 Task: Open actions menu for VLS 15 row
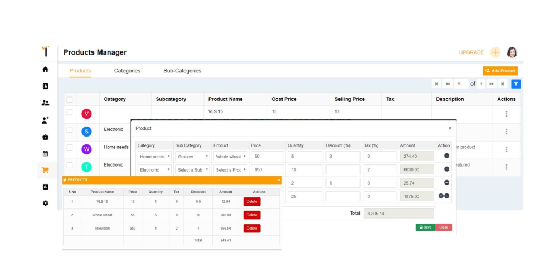[507, 114]
